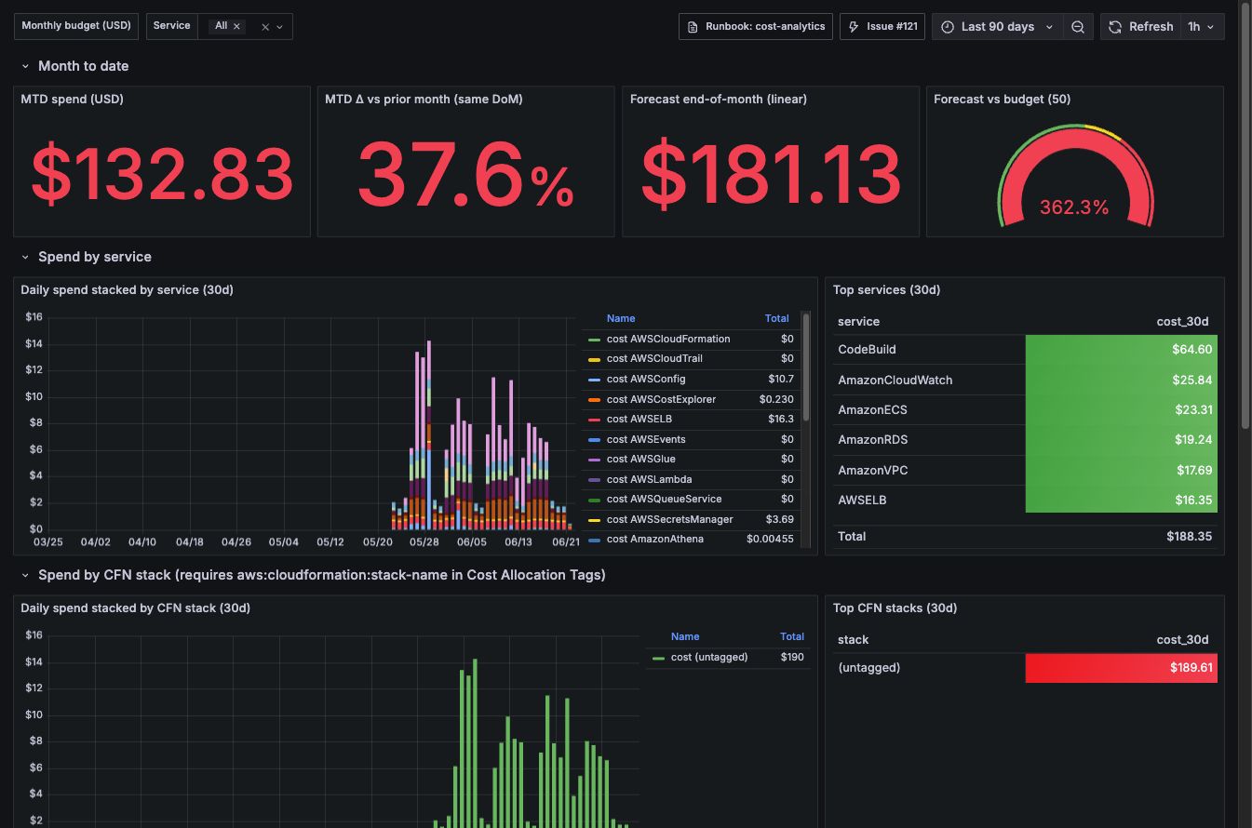This screenshot has width=1252, height=828.
Task: Sort service legend by Name column
Action: click(621, 318)
